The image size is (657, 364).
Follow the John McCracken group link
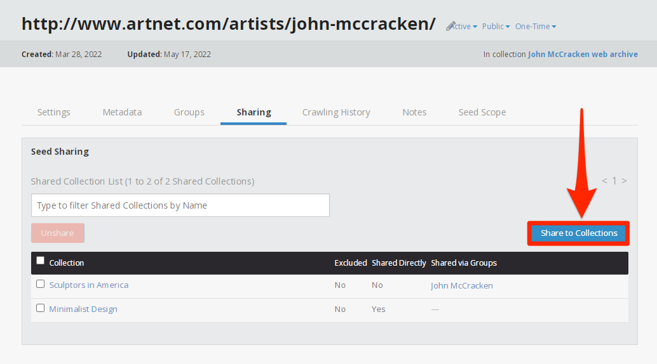point(461,285)
